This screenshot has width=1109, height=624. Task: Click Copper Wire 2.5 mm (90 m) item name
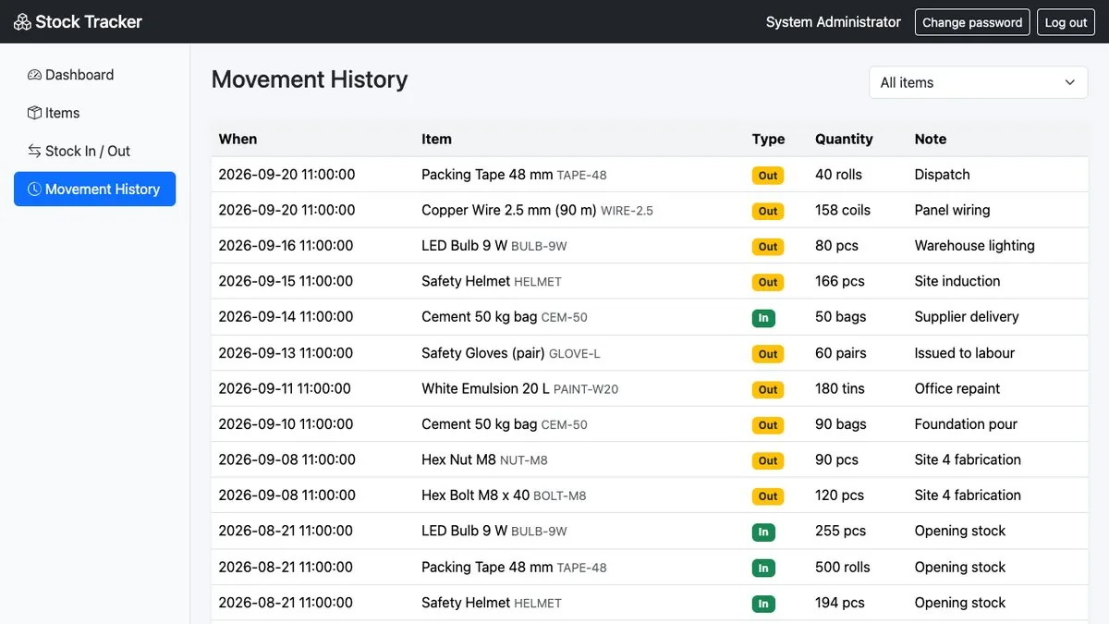click(x=509, y=210)
